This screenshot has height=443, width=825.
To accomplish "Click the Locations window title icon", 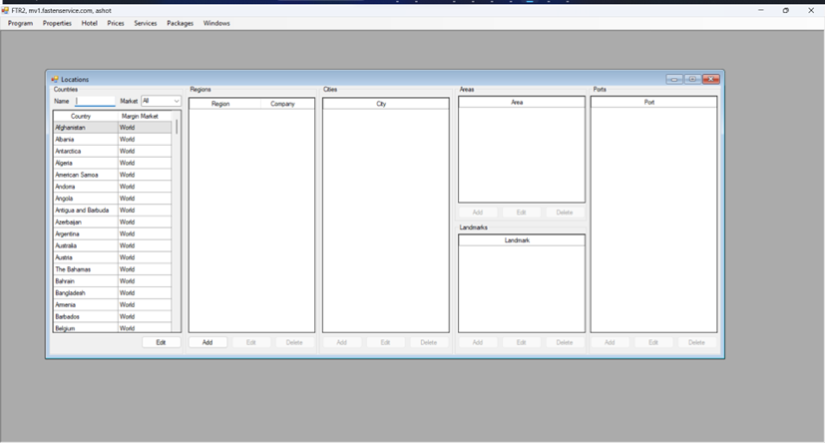I will [55, 79].
